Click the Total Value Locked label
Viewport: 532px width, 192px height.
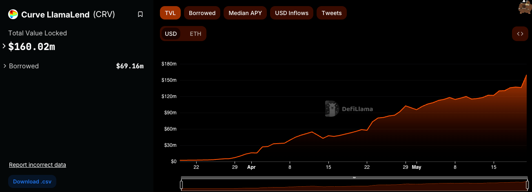tap(38, 33)
